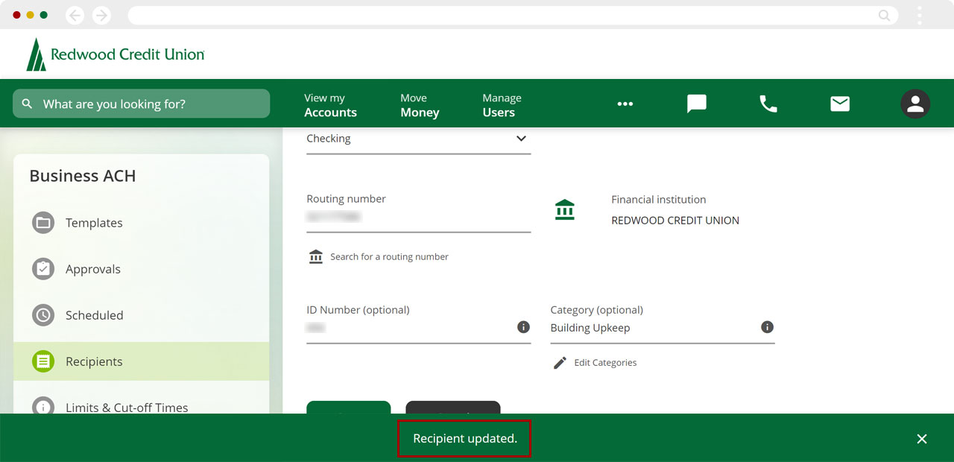Screen dimensions: 954x462
Task: Click the search magnifier in the address bar
Action: pos(884,15)
